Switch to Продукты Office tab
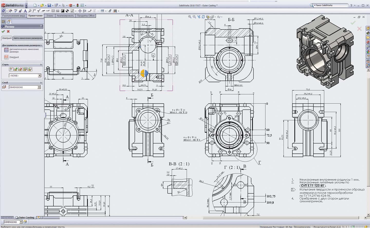Screen dimensions: 370x228 click(x=86, y=16)
